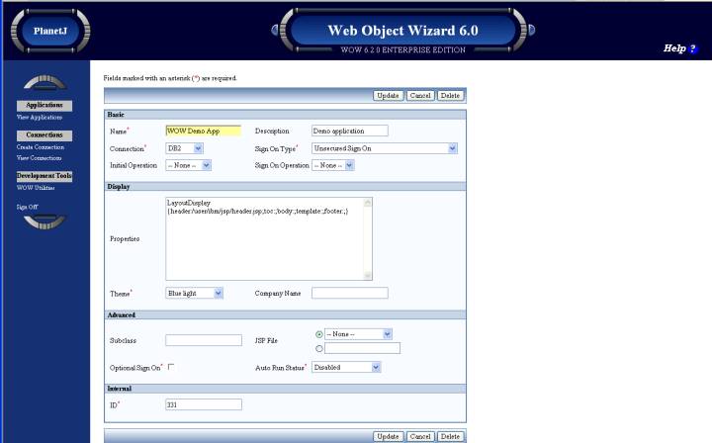
Task: Select JSP File dropdown radio button
Action: tap(319, 334)
